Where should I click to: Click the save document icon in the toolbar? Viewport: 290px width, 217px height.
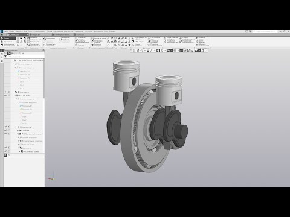coord(25,38)
